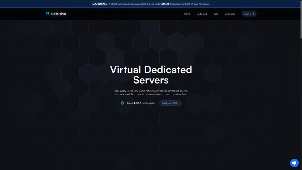The image size is (302, 170).
Task: Click the arrow in Sign in button
Action: 254,14
